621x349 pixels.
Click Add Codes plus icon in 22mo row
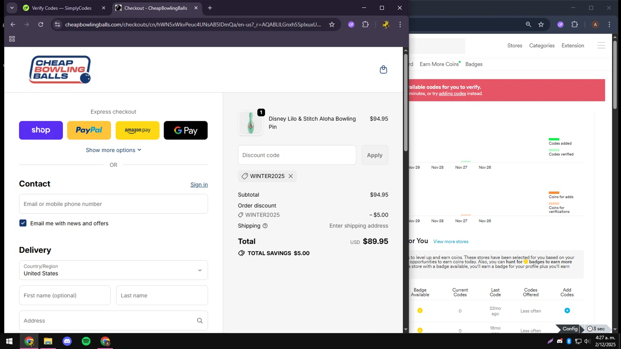(567, 311)
